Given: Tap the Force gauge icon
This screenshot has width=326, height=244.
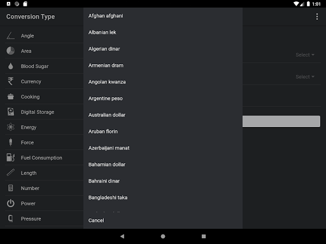Looking at the screenshot, I should click(x=11, y=142).
